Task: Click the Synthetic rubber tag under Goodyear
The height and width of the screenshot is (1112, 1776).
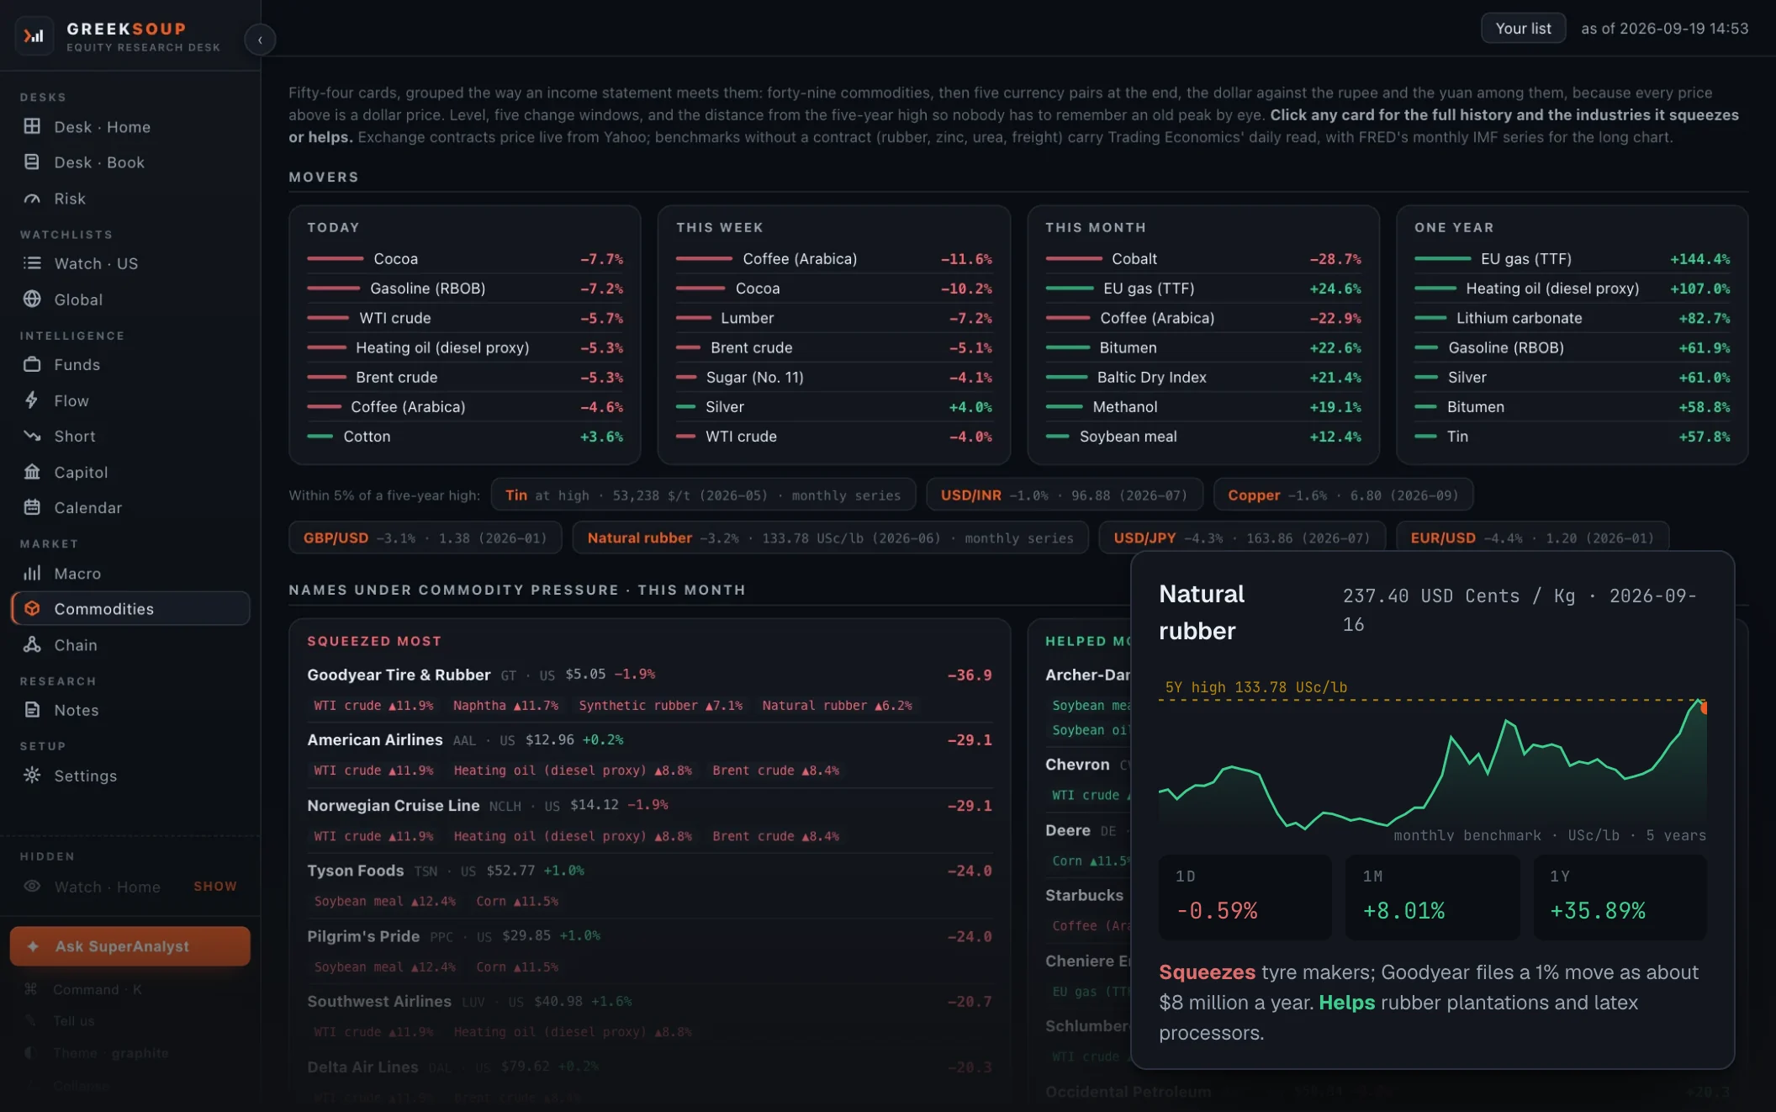Action: pos(660,706)
